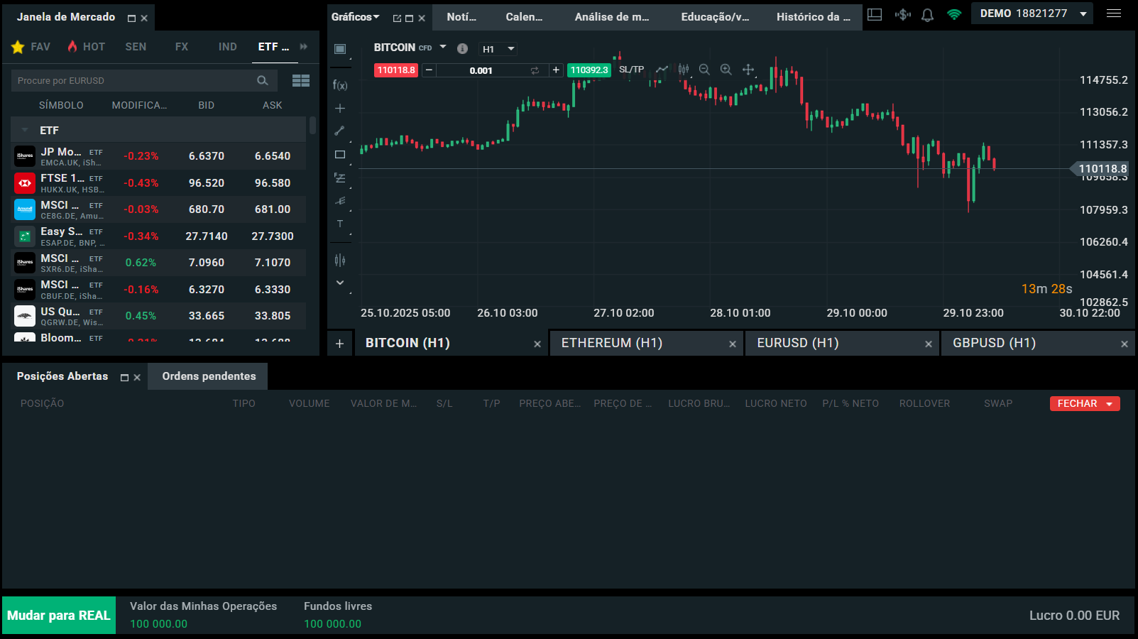Click the Bitcoin instrument info icon
This screenshot has width=1138, height=639.
click(462, 48)
